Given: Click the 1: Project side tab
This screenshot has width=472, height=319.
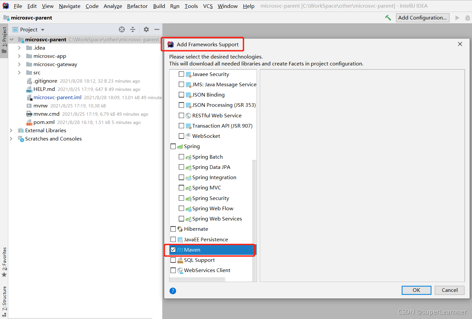Looking at the screenshot, I should click(x=4, y=40).
